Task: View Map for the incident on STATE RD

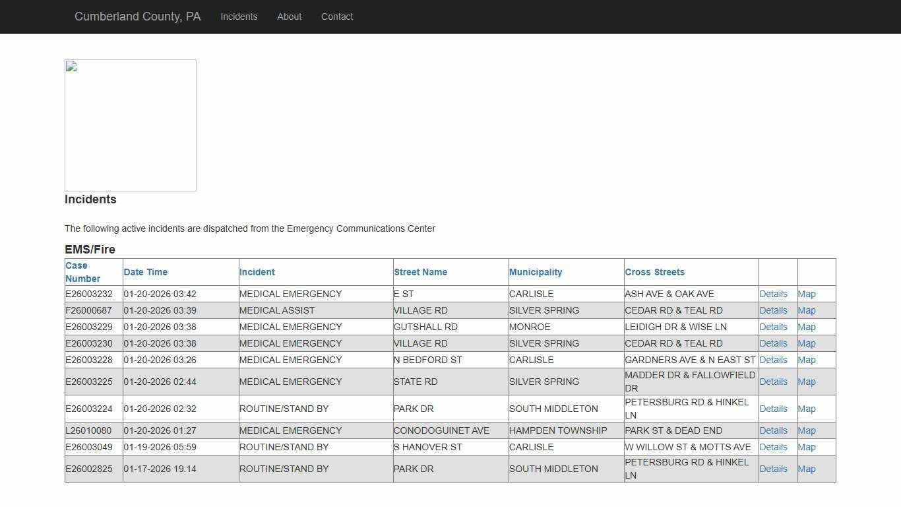Action: (x=807, y=382)
